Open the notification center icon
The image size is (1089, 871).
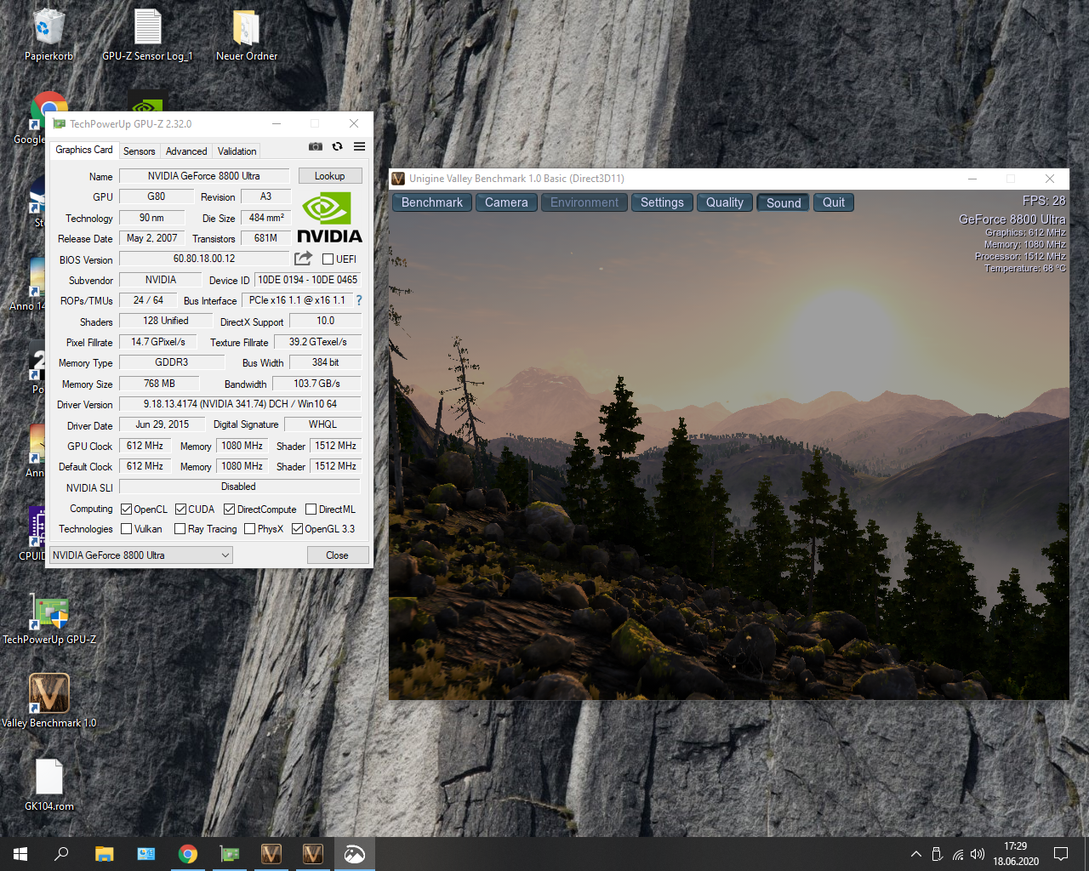point(1061,854)
